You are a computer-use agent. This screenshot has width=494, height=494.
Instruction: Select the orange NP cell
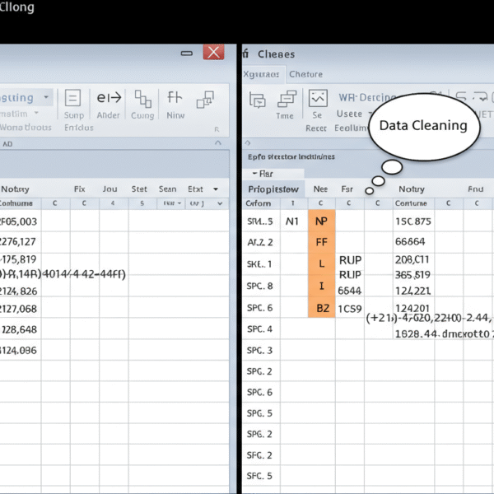click(320, 221)
